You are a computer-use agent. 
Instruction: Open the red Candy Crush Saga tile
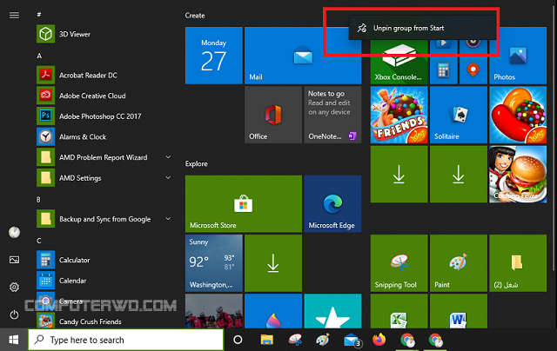518,115
